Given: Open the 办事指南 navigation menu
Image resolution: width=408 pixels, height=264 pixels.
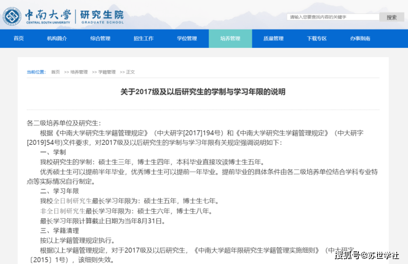Looking at the screenshot, I should [360, 38].
